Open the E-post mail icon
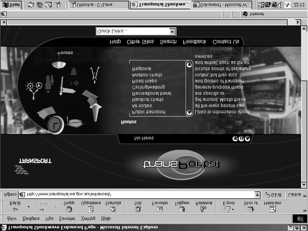This screenshot has width=308, height=231. click(x=227, y=209)
